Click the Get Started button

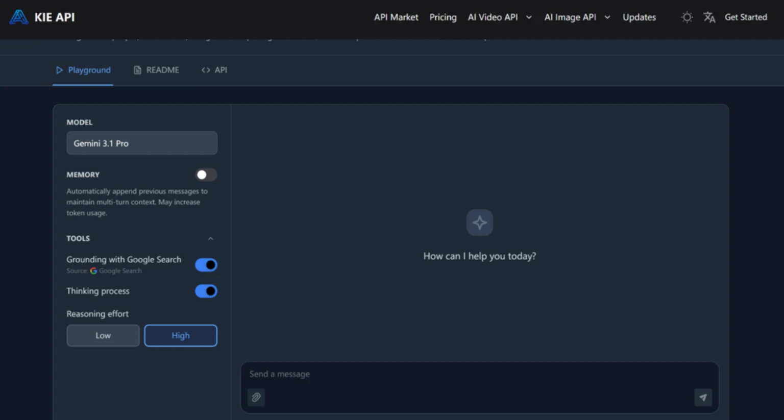[x=746, y=17]
